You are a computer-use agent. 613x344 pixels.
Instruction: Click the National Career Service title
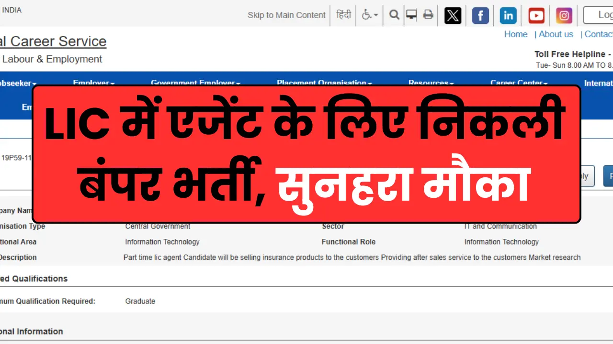click(53, 42)
